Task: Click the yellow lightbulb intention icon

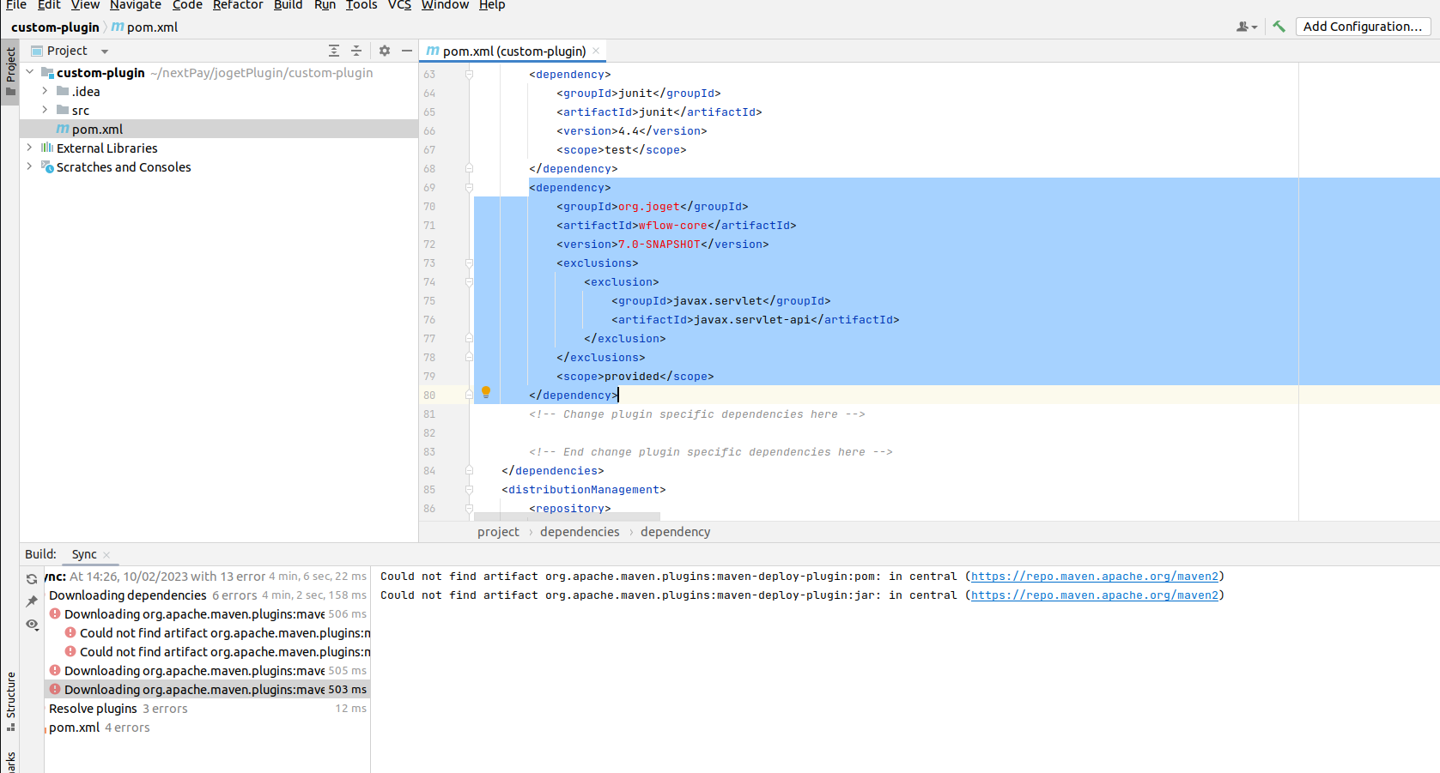Action: [486, 392]
